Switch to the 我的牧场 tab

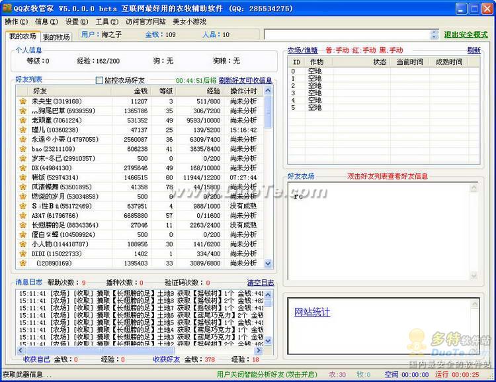(56, 37)
